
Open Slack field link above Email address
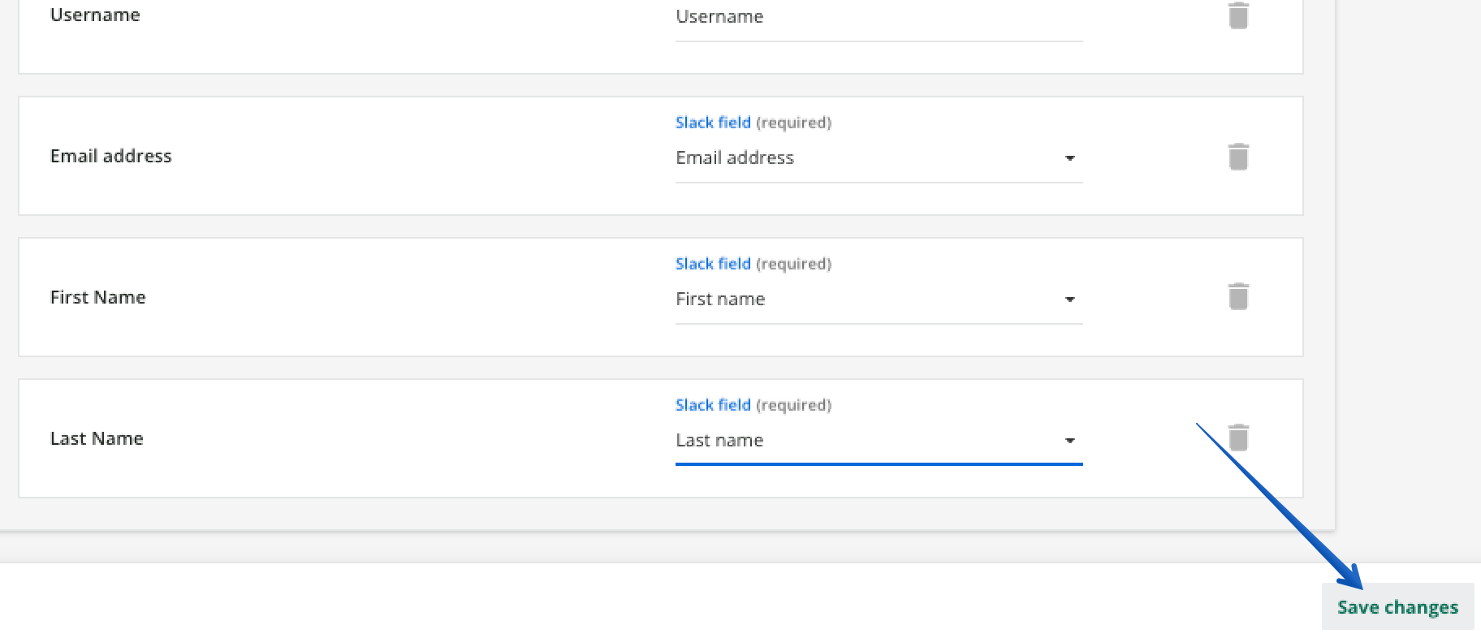712,123
